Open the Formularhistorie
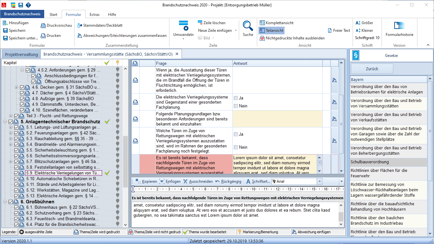Image resolution: width=434 pixels, height=244 pixels. point(399,29)
